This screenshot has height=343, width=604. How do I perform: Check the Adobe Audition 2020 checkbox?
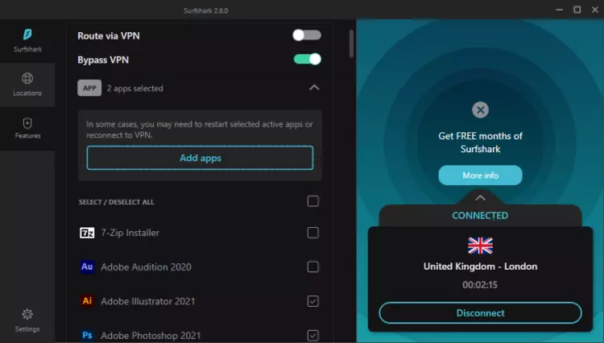point(312,267)
